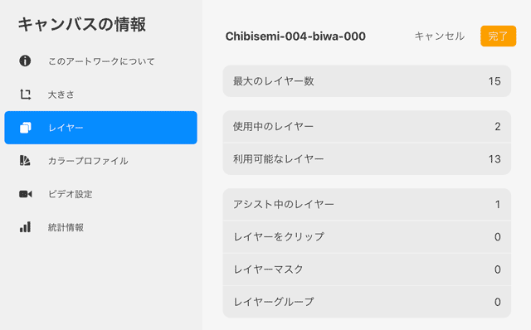Tap the orange 完了 button
The image size is (531, 330).
point(498,36)
